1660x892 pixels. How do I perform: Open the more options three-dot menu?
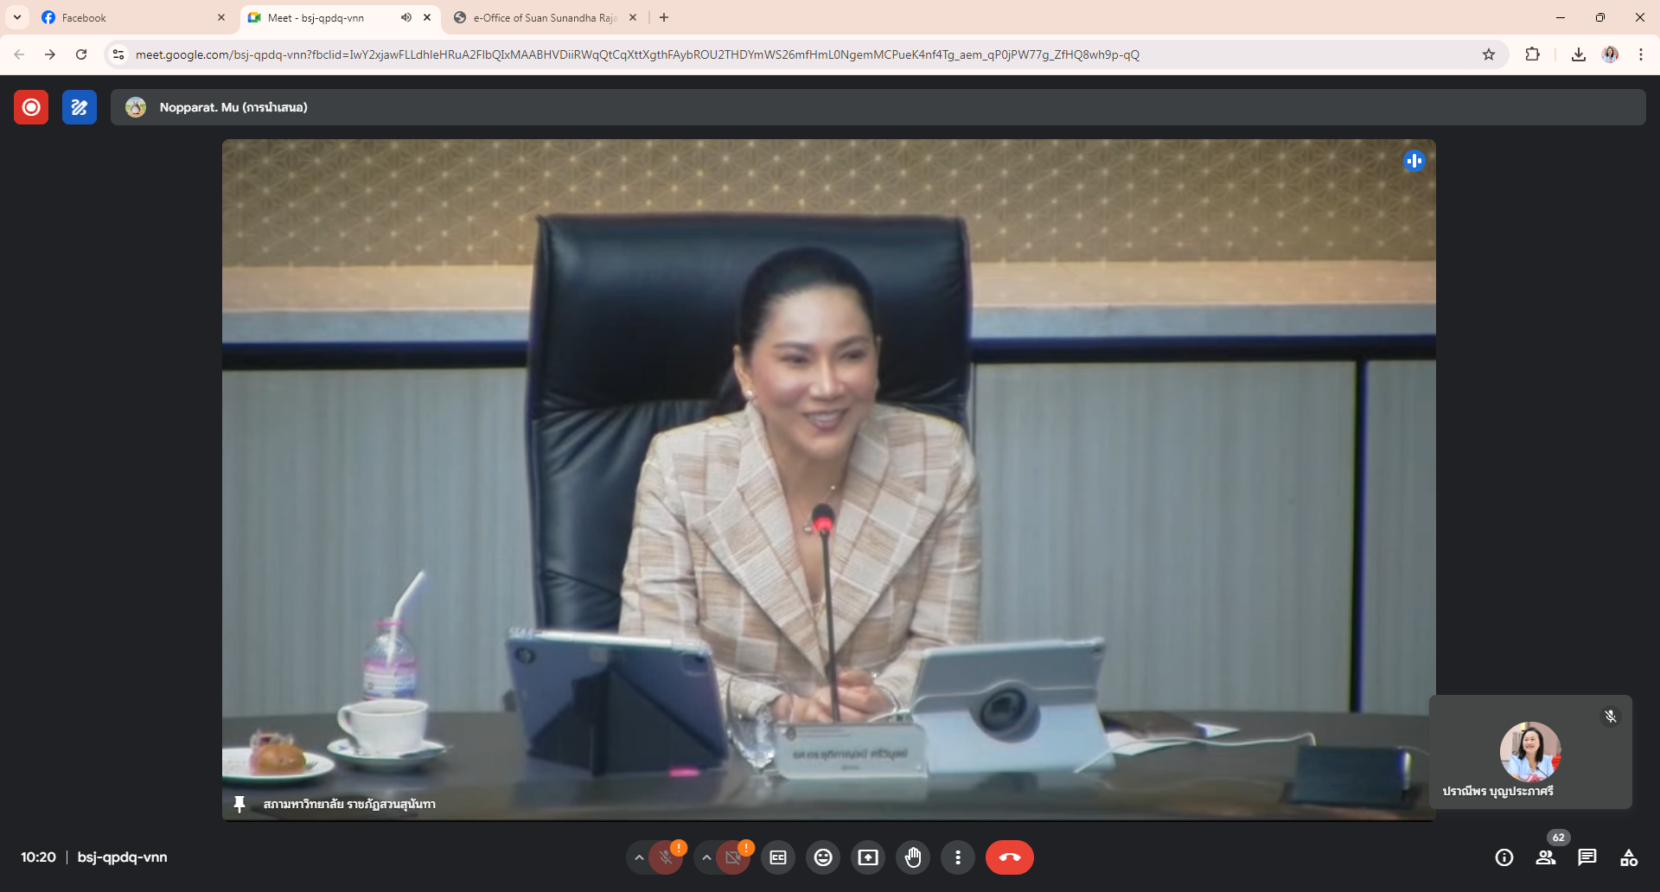pos(958,857)
